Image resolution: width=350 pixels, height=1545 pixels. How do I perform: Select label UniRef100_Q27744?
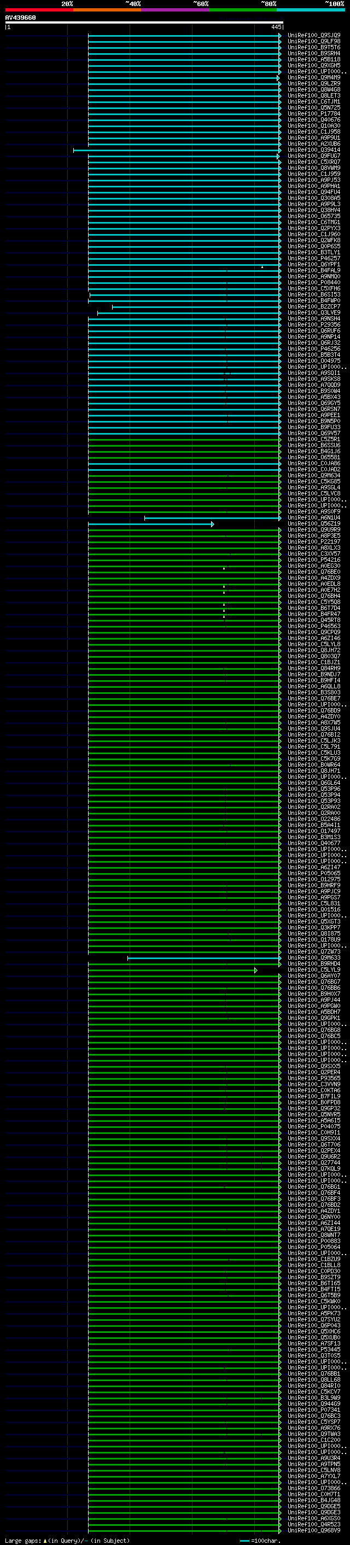click(314, 1162)
